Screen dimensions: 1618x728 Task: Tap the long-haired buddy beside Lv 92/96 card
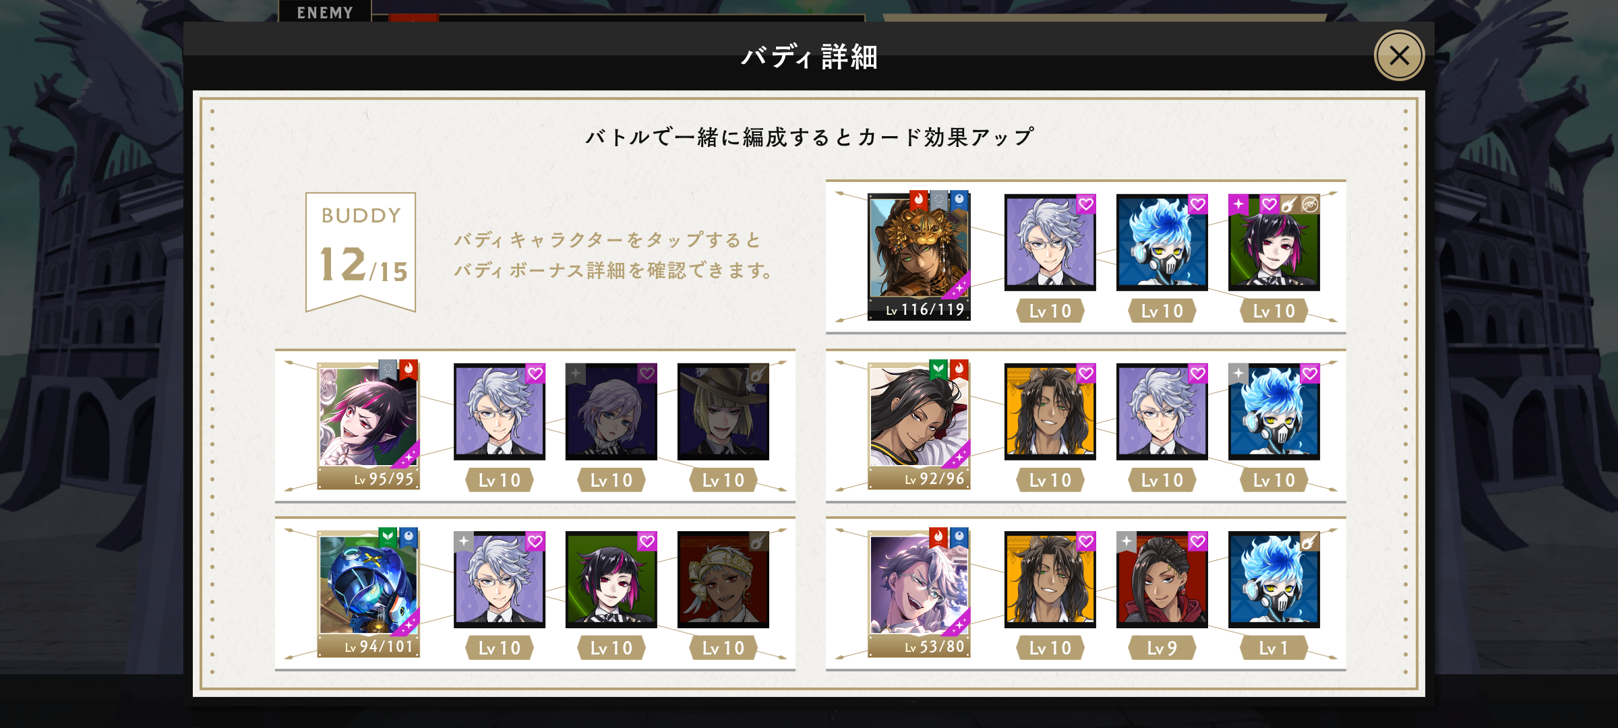click(1050, 412)
